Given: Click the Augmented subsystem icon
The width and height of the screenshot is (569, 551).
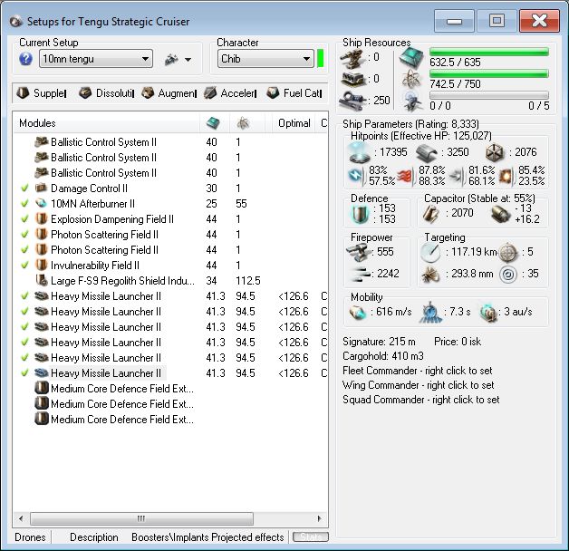Looking at the screenshot, I should [x=148, y=93].
